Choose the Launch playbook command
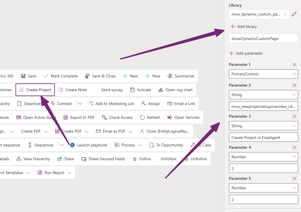301x212 pixels. pyautogui.click(x=88, y=145)
